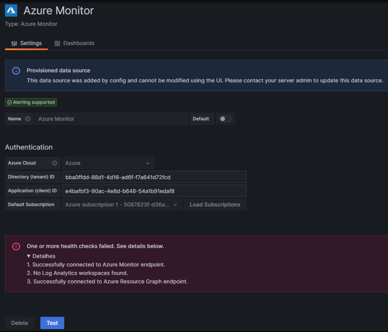Click the 'Default Subscription' label
The width and height of the screenshot is (388, 332).
click(31, 204)
